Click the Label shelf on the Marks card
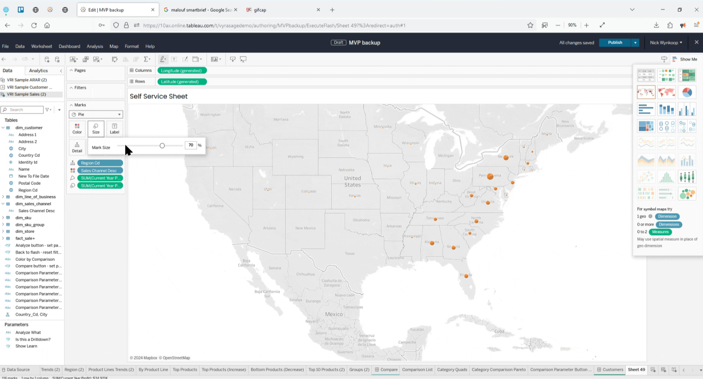The image size is (703, 379). click(x=115, y=129)
